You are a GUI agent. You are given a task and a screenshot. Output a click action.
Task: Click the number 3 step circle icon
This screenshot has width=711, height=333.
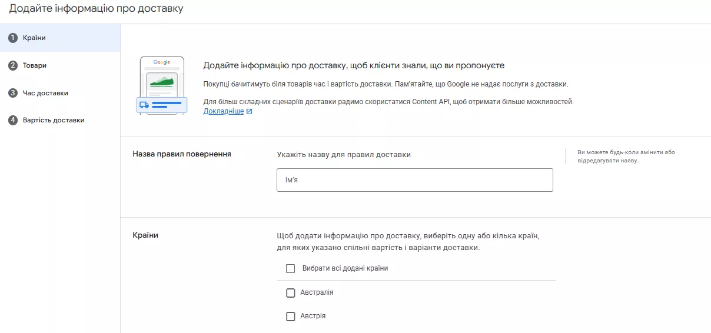13,93
